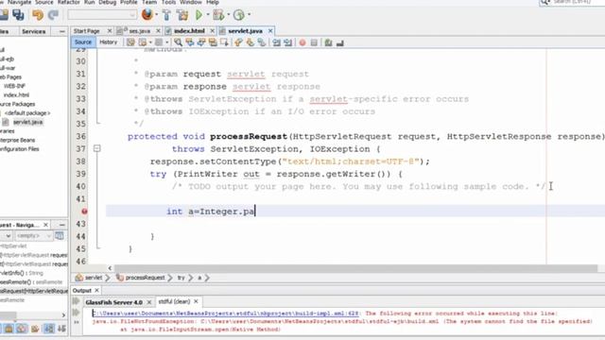Click the Clean and Build icon
Screen dimensions: 605x340
(x=182, y=15)
